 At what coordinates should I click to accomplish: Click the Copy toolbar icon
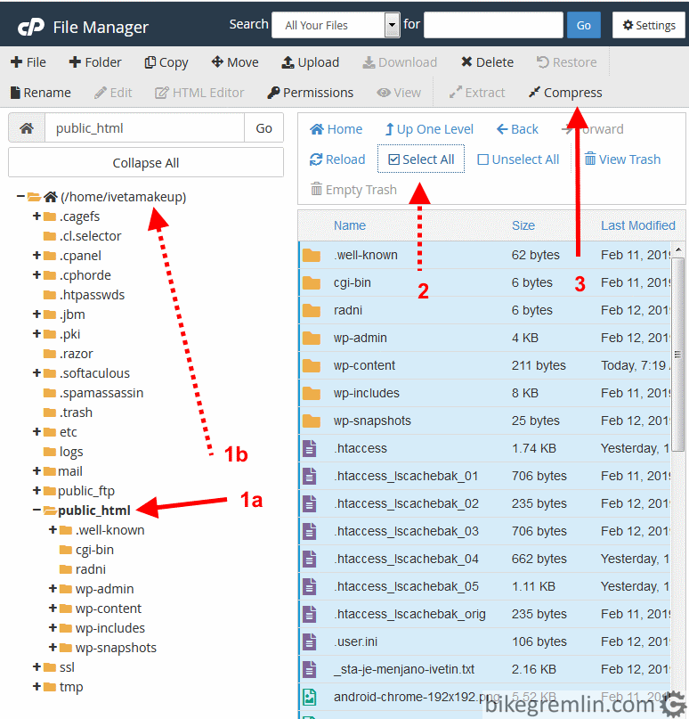[150, 62]
